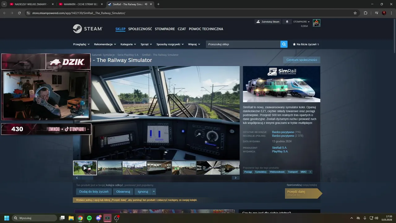Image resolution: width=396 pixels, height=223 pixels.
Task: Click the Pociągi tag
Action: click(x=248, y=172)
